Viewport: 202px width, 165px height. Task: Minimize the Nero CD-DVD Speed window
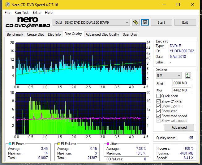pyautogui.click(x=164, y=5)
